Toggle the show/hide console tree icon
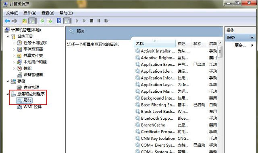Viewport: 258px width, 153px height. [32, 21]
